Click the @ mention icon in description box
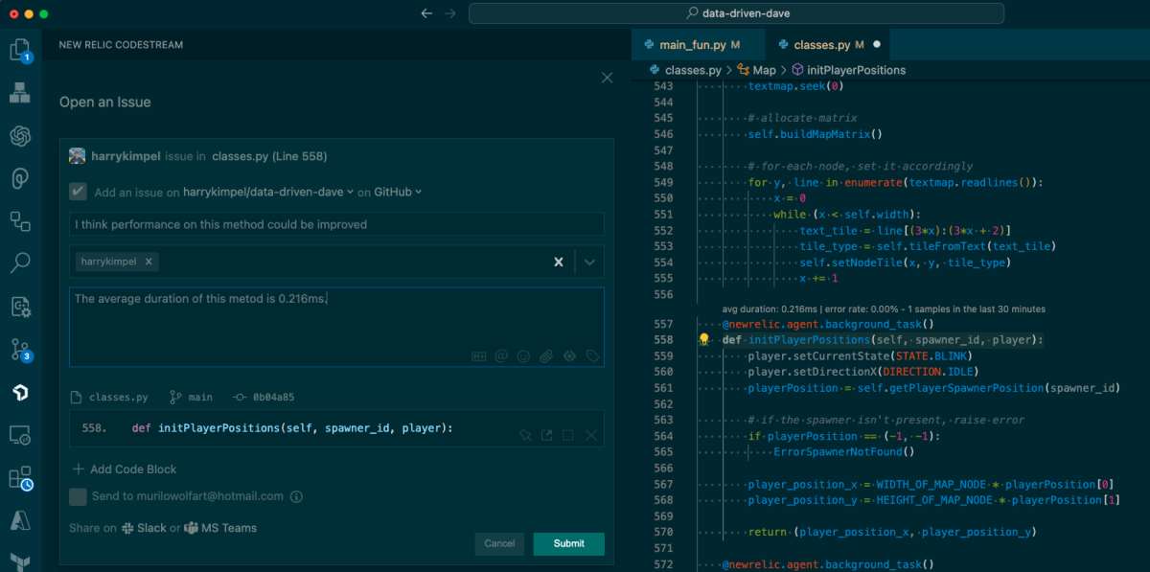1150x572 pixels. click(501, 356)
